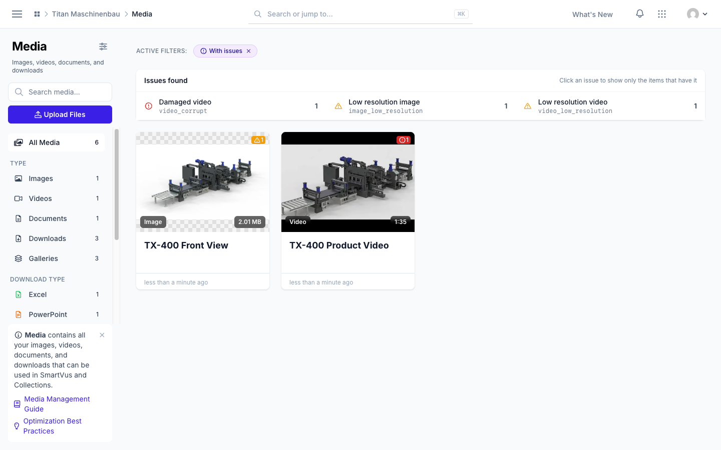Click the orange warning badge on TX-400 Front View
Screen dimensions: 721x450
(x=258, y=140)
